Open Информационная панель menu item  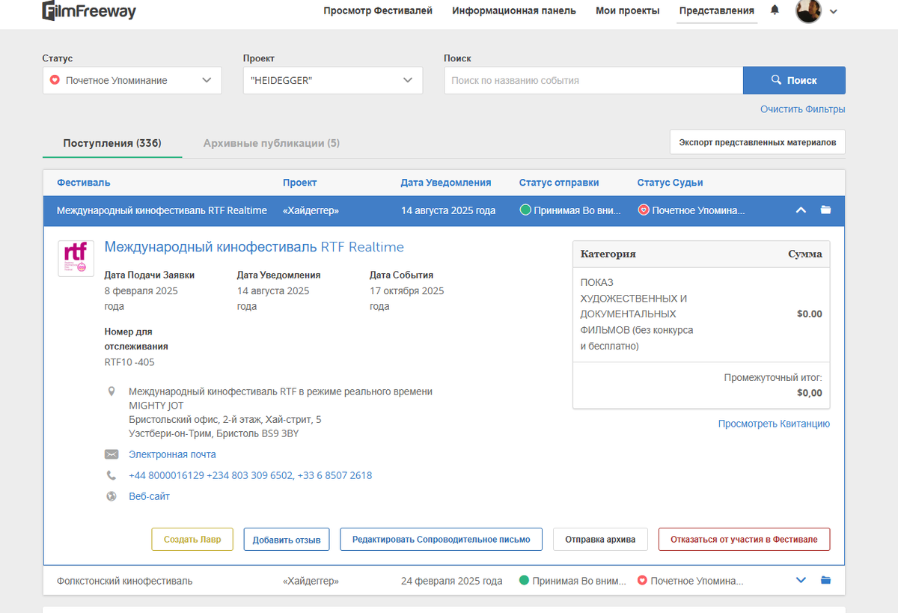point(514,10)
